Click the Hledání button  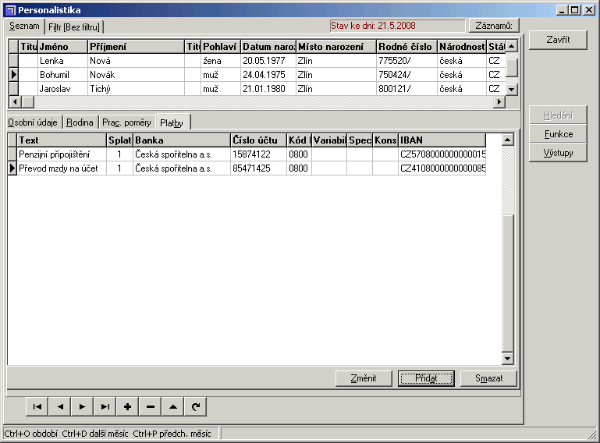(x=558, y=115)
